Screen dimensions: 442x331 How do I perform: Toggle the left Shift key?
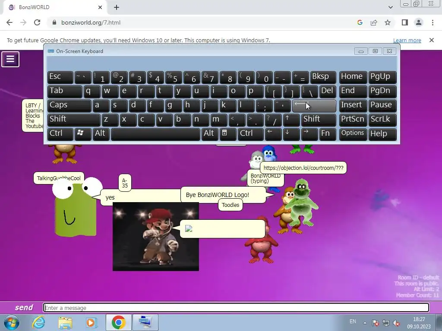[x=74, y=120]
